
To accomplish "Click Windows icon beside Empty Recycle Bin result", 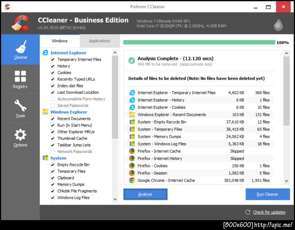I will pos(132,122).
